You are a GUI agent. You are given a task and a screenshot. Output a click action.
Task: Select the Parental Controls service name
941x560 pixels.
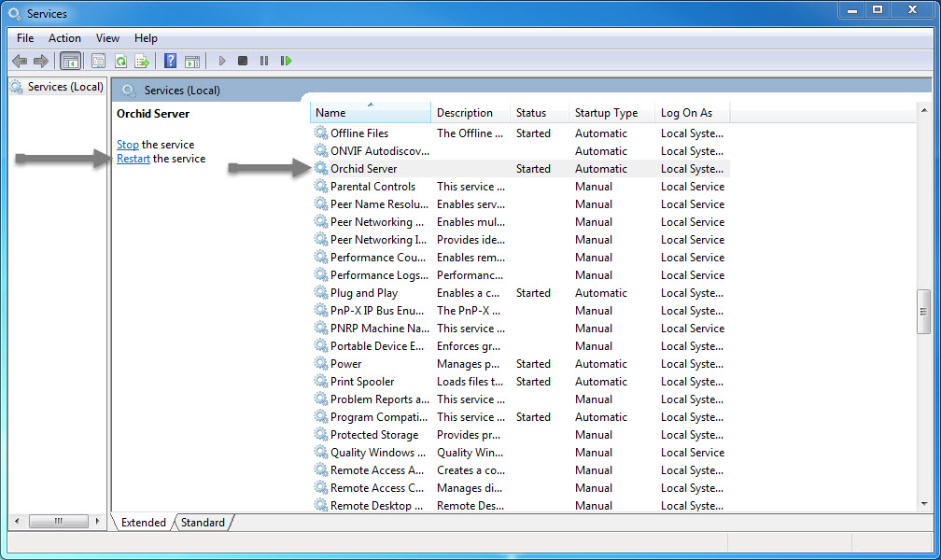coord(372,187)
